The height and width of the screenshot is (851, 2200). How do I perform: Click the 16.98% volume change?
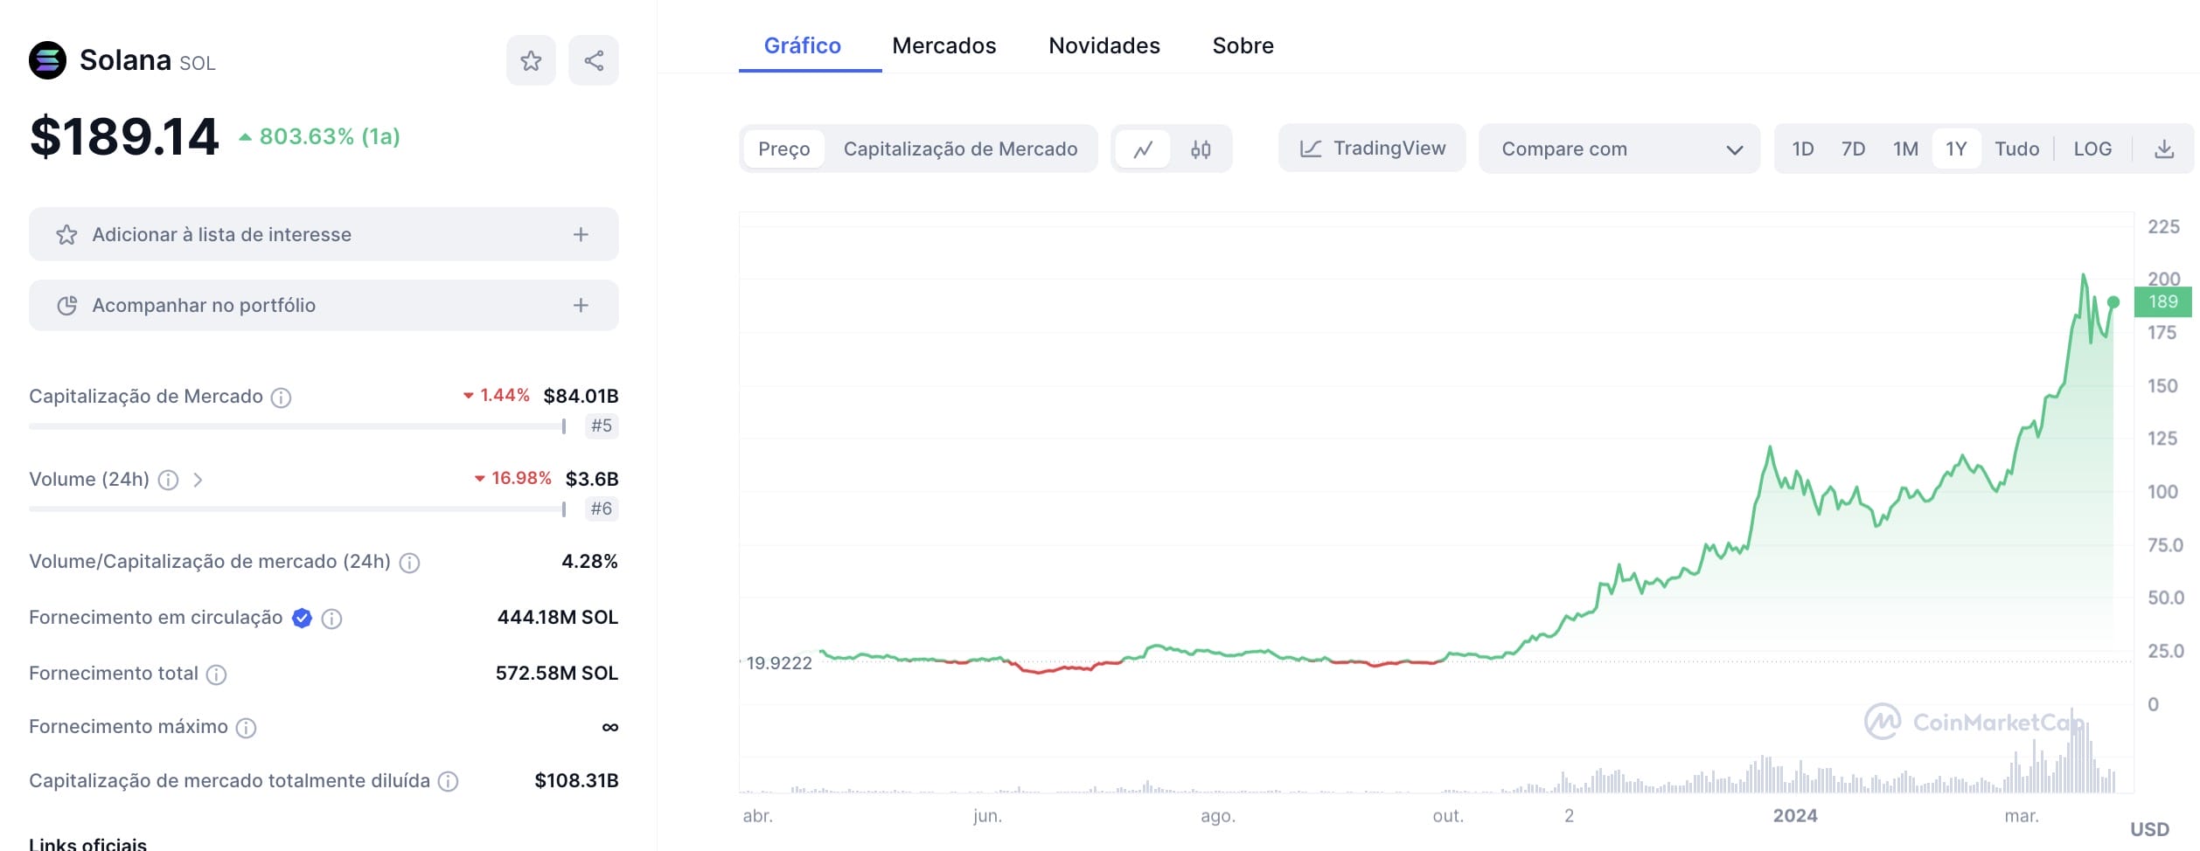coord(513,478)
